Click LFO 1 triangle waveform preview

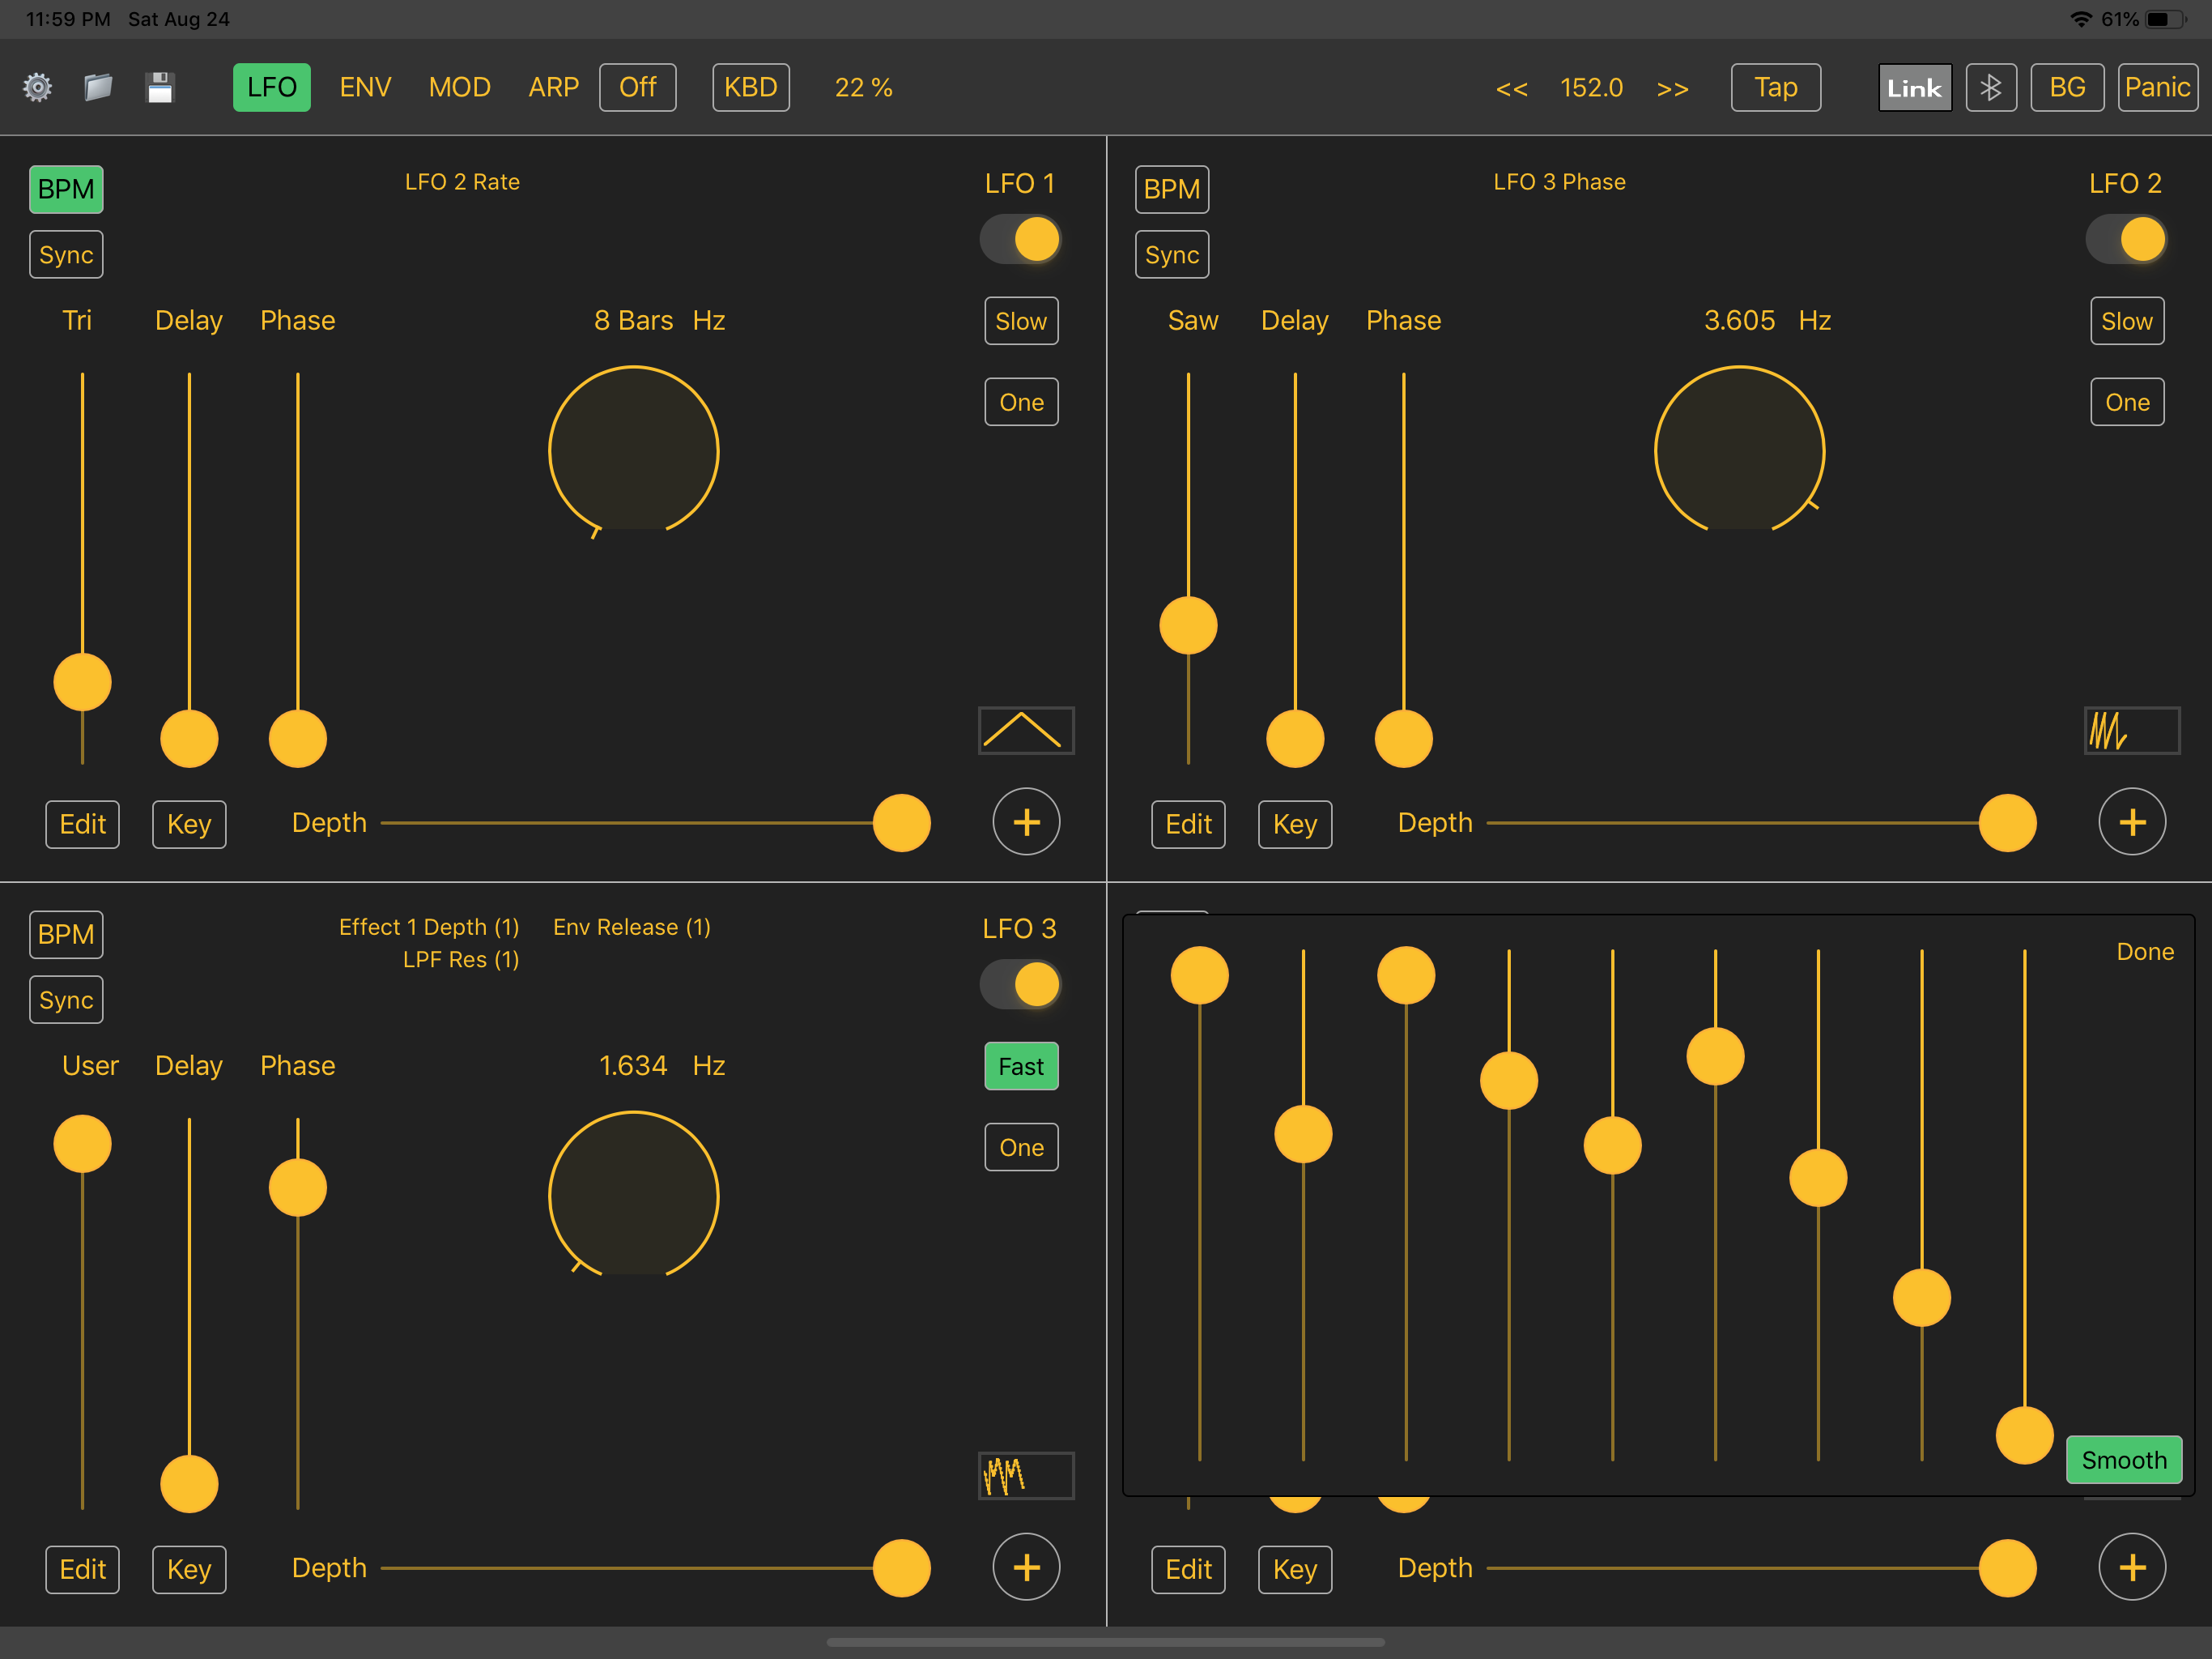click(1025, 731)
